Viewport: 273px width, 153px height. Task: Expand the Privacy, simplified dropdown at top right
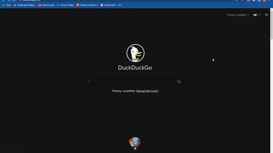point(238,15)
